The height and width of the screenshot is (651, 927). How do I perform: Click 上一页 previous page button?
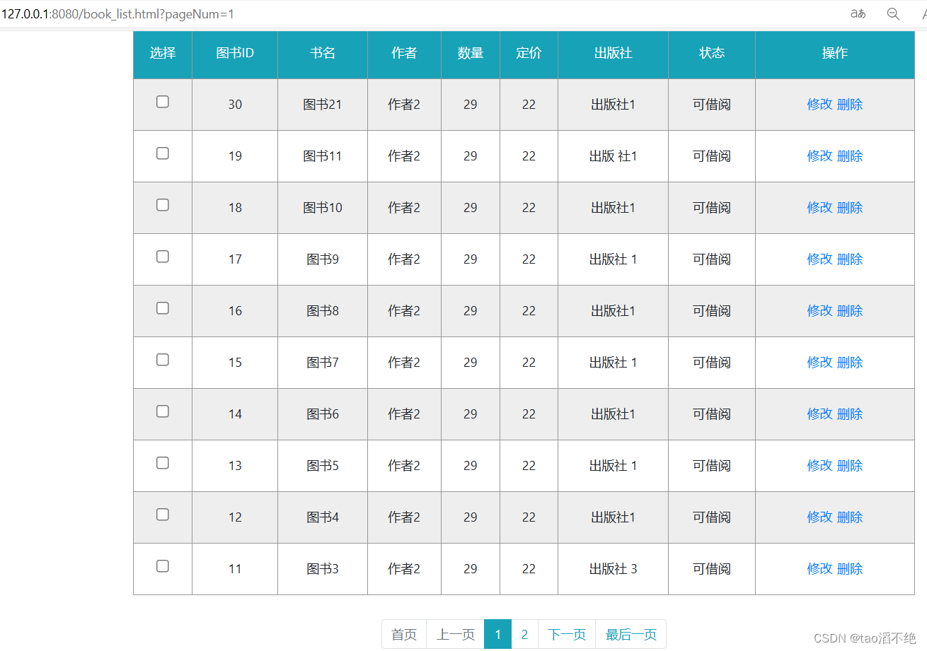pyautogui.click(x=456, y=634)
